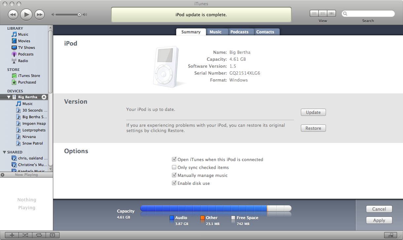Viewport: 403px width, 240px height.
Task: Toggle Open iTunes when iPod connected
Action: pyautogui.click(x=174, y=159)
